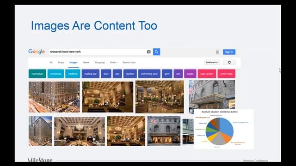Image resolution: width=296 pixels, height=166 pixels.
Task: Click the blue magnifier search button
Action: click(x=156, y=52)
